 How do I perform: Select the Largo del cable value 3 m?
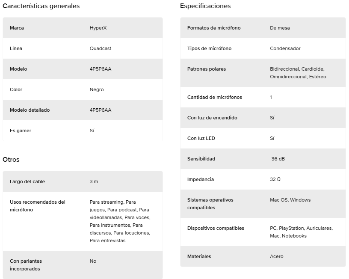pyautogui.click(x=94, y=181)
